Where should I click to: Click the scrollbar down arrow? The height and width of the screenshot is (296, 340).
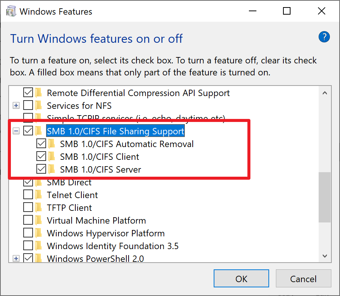point(325,256)
